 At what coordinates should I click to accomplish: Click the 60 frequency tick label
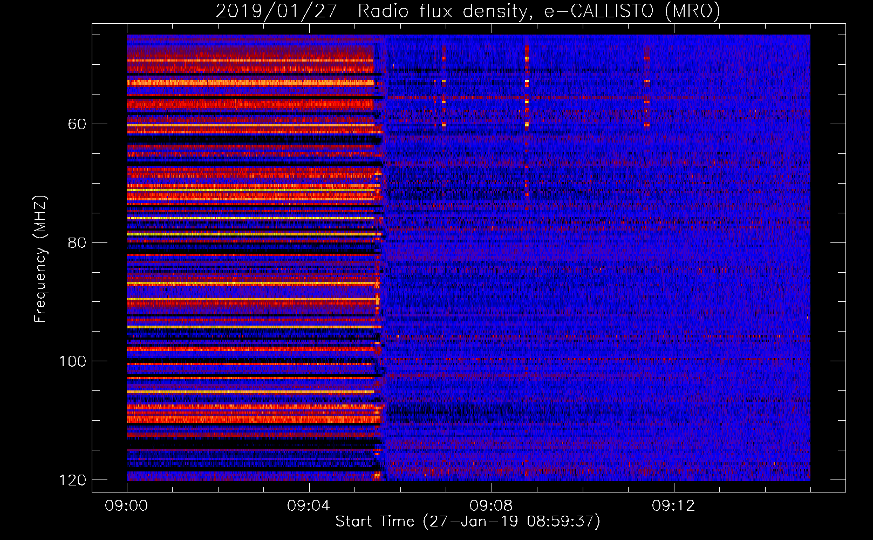click(77, 124)
